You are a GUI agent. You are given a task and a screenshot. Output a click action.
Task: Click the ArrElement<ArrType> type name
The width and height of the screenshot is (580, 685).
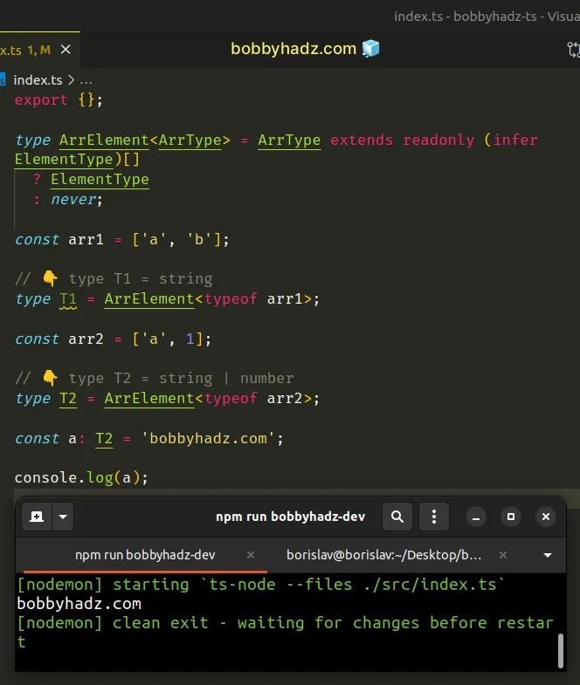pos(144,140)
